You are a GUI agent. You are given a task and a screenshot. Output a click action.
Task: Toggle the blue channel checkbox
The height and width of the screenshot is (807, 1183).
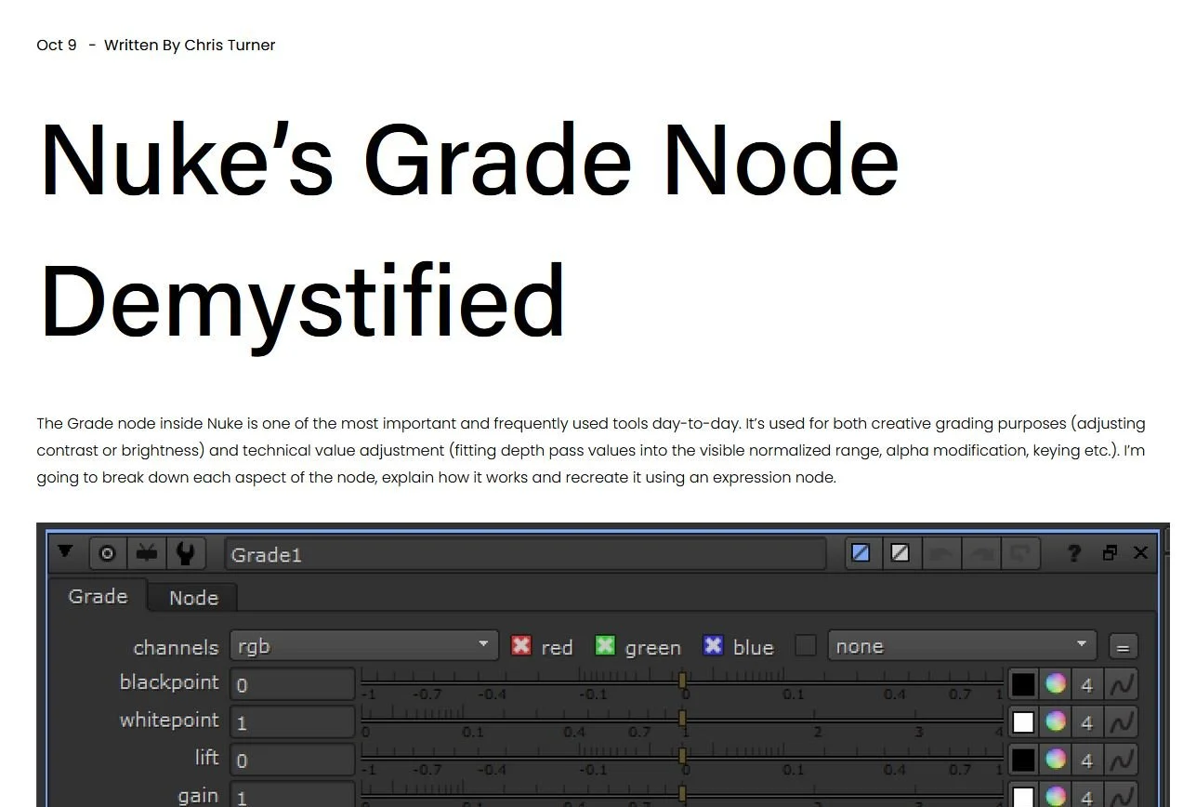[x=713, y=645]
